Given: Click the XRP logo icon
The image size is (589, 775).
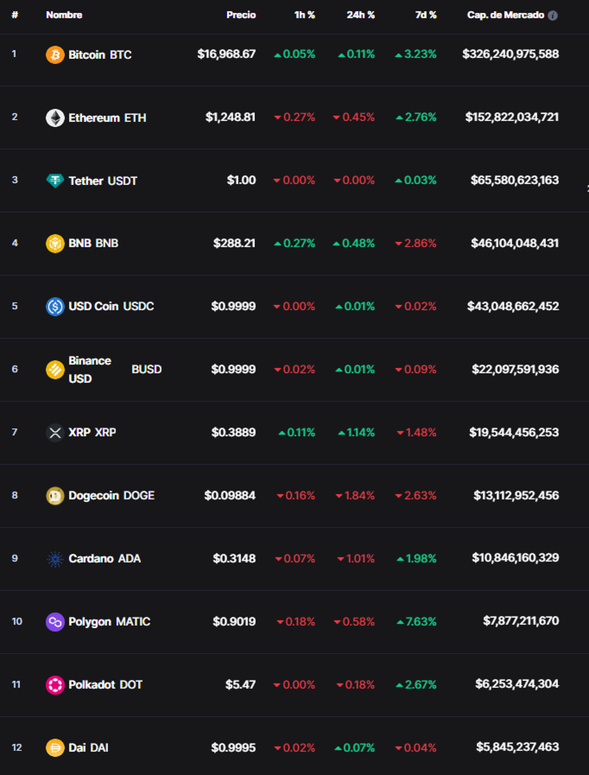Looking at the screenshot, I should click(55, 432).
